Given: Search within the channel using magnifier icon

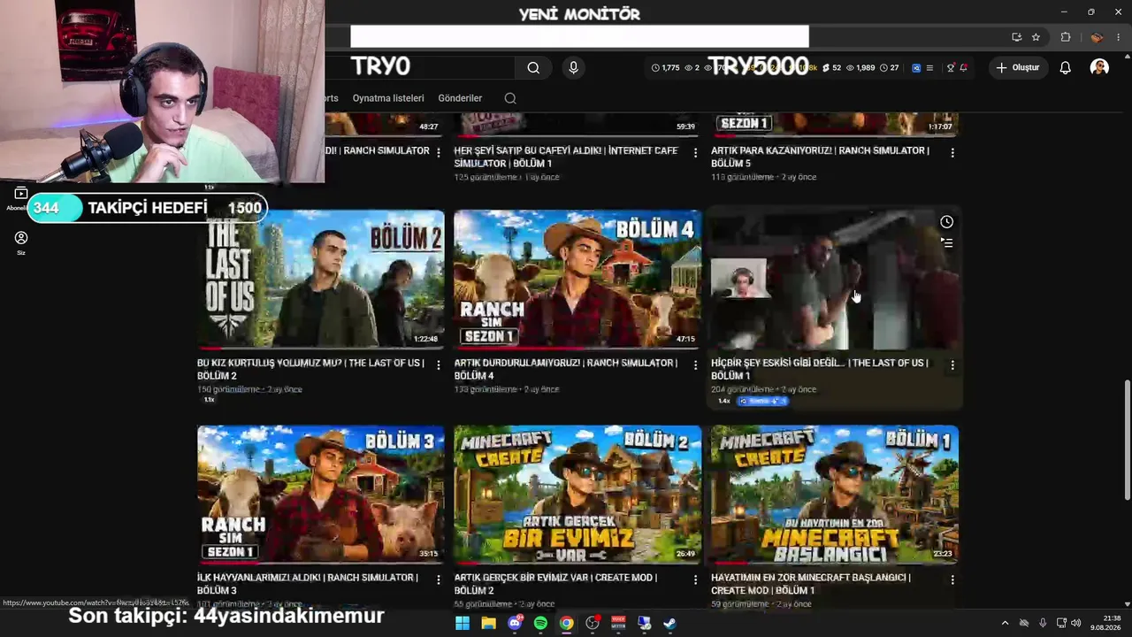Looking at the screenshot, I should [x=510, y=98].
